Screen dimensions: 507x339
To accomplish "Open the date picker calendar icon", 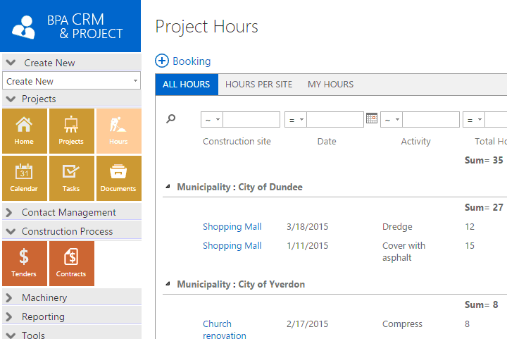I will pos(372,118).
